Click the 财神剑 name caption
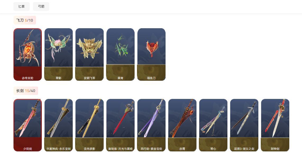 (275, 149)
